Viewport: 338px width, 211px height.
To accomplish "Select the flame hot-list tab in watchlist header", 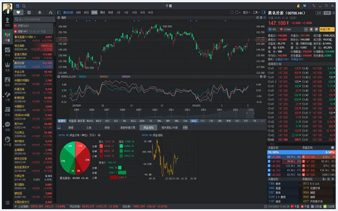I will pos(51,12).
